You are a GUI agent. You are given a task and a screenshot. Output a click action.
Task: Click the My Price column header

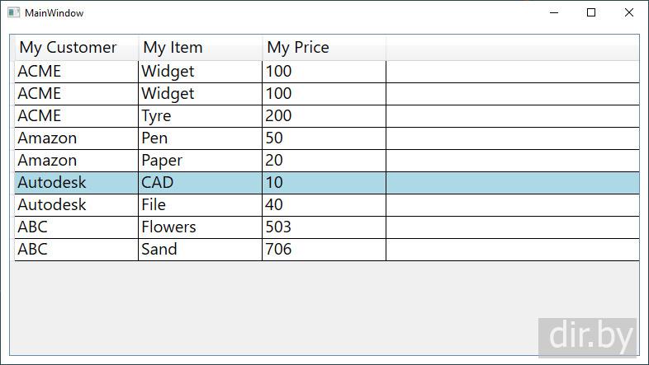point(324,47)
